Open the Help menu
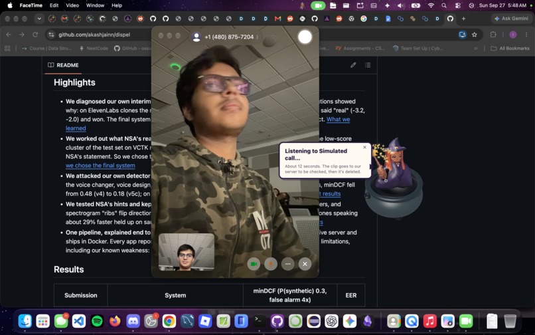535x335 pixels. tap(117, 5)
